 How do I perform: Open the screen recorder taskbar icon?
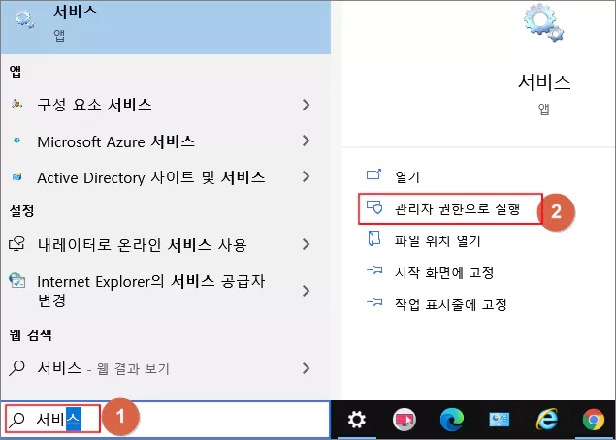tap(405, 420)
